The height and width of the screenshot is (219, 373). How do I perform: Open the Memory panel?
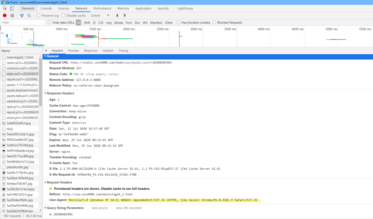pyautogui.click(x=123, y=8)
